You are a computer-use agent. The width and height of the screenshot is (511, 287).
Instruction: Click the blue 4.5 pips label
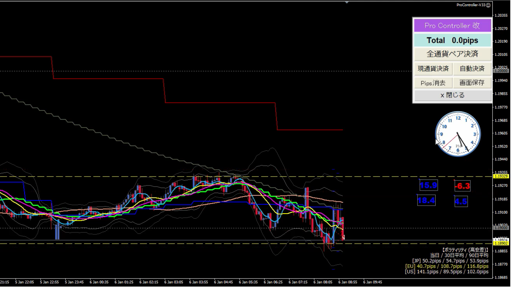click(461, 202)
